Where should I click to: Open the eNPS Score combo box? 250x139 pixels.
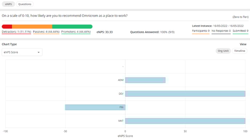(x=22, y=52)
